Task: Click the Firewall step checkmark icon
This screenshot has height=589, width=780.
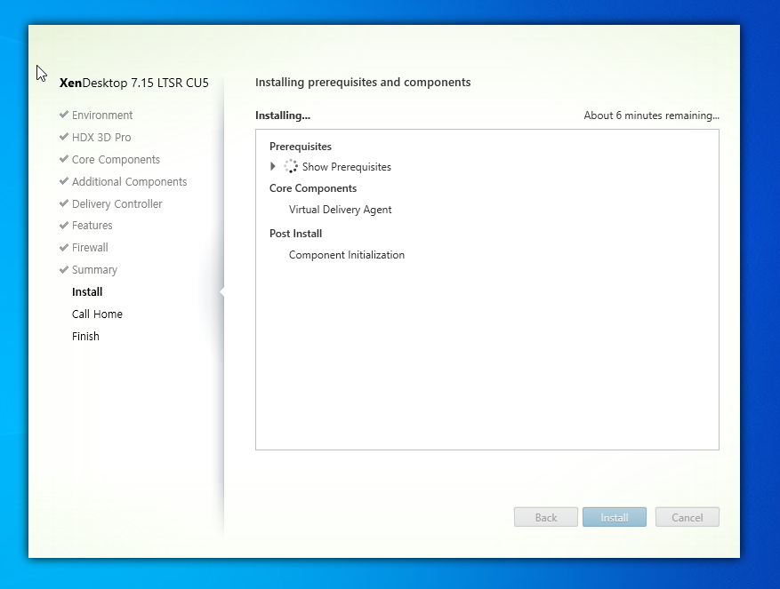Action: [x=64, y=247]
